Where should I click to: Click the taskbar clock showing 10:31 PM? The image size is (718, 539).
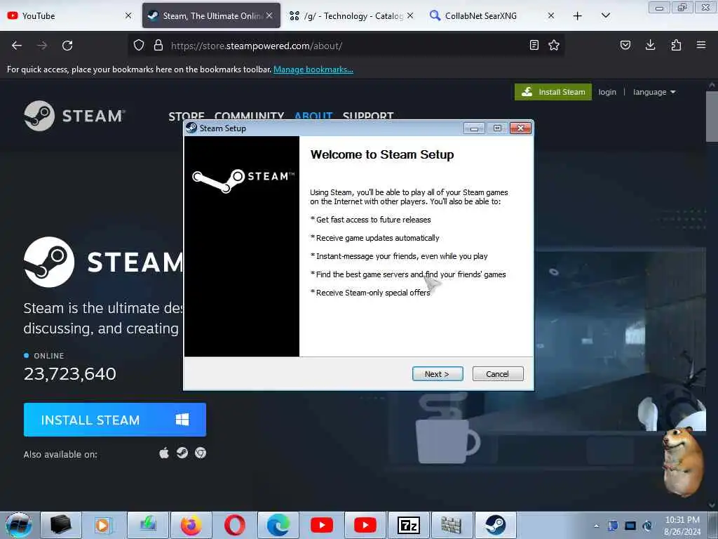[682, 526]
